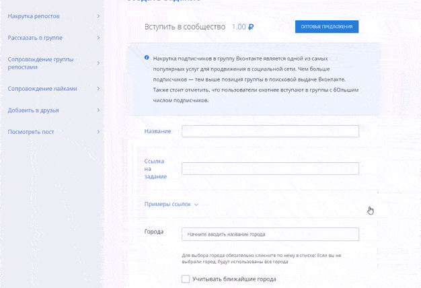Click the Ссылка на задание input field

pyautogui.click(x=270, y=167)
